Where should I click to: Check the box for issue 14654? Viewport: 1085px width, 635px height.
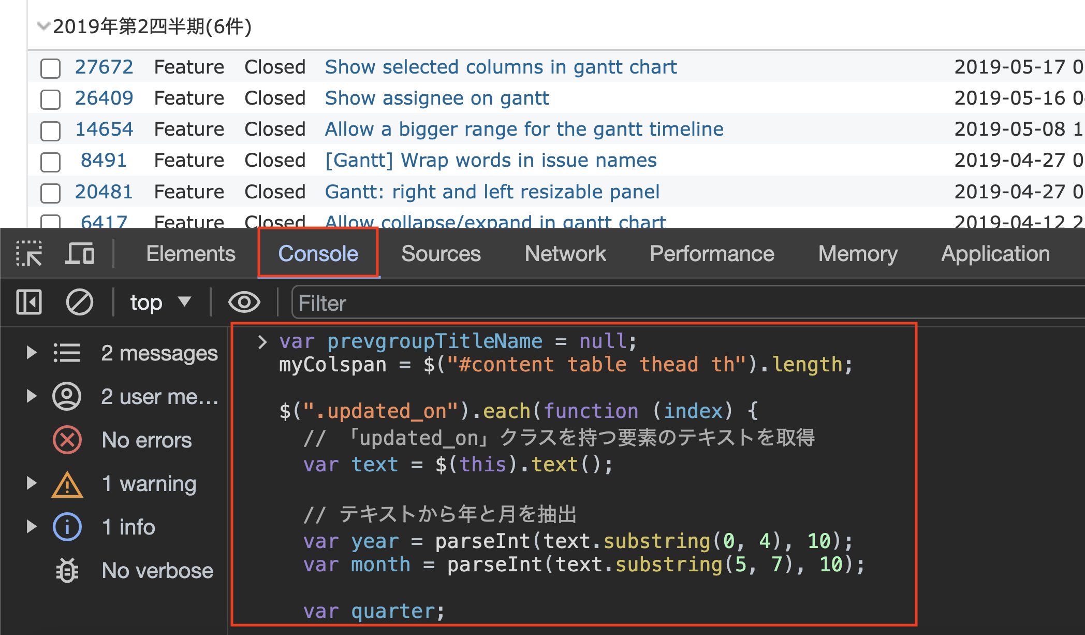(x=51, y=130)
